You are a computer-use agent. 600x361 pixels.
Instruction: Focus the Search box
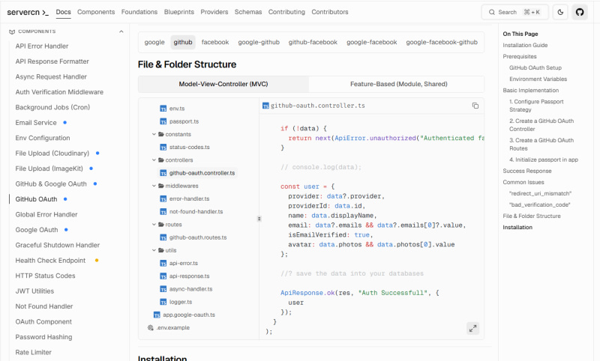pos(515,12)
